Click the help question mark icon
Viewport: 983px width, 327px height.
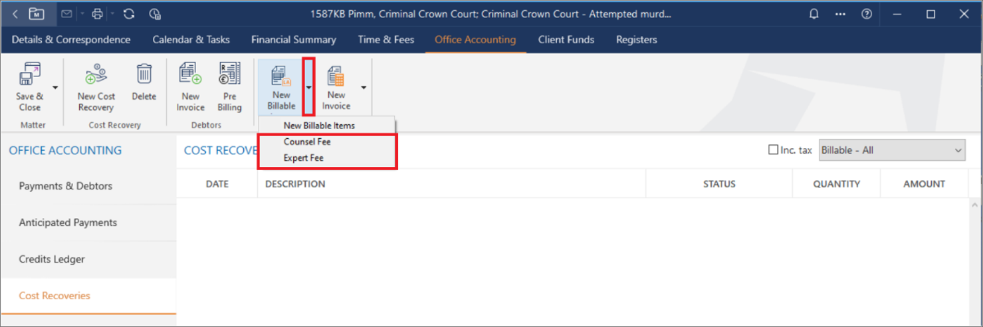click(866, 14)
